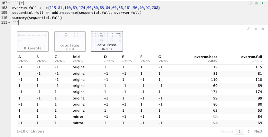Screen dimensions: 268x137
Task: Place cursor on add.response function call
Action: [x=64, y=13]
